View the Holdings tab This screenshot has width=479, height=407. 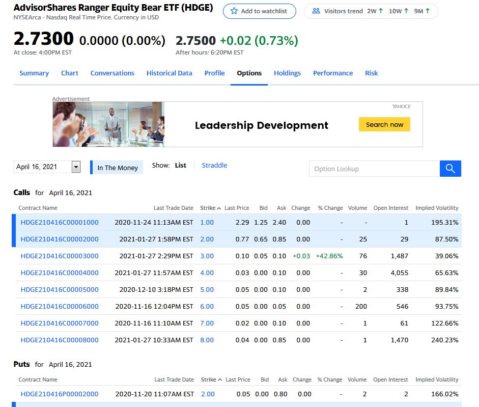tap(287, 73)
